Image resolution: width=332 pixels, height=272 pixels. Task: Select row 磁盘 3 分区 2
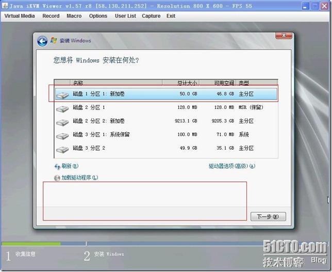(166, 148)
